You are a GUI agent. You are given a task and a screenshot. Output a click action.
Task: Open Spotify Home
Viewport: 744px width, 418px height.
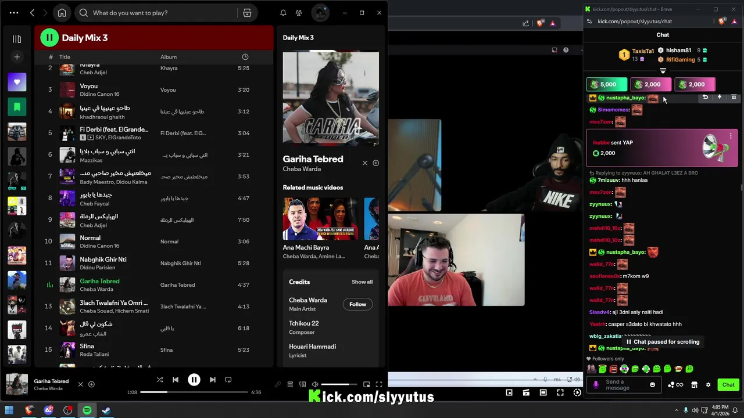62,13
